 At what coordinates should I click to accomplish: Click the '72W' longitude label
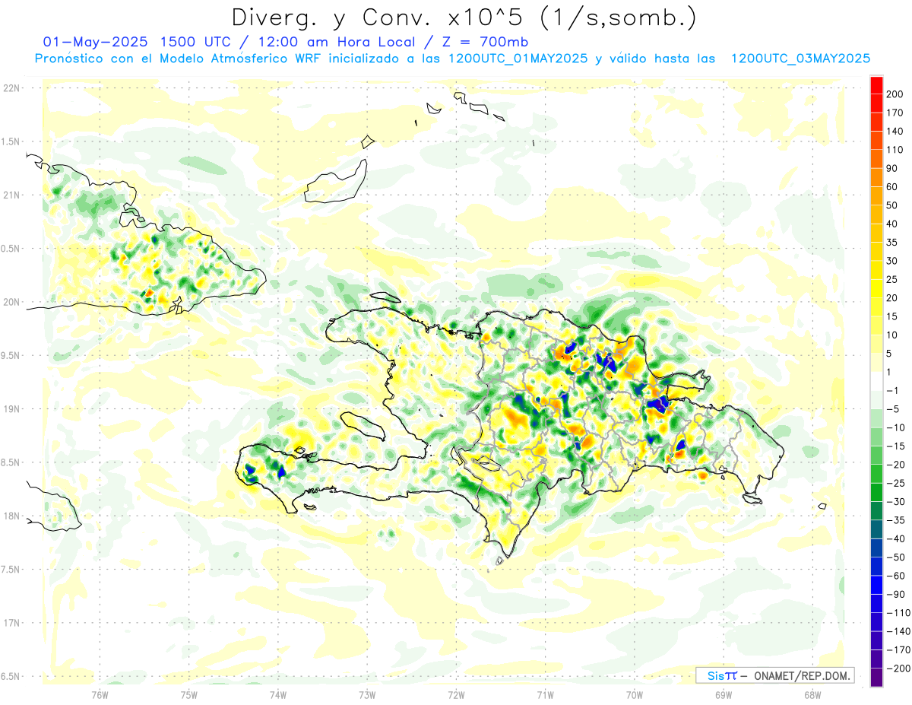pos(456,694)
